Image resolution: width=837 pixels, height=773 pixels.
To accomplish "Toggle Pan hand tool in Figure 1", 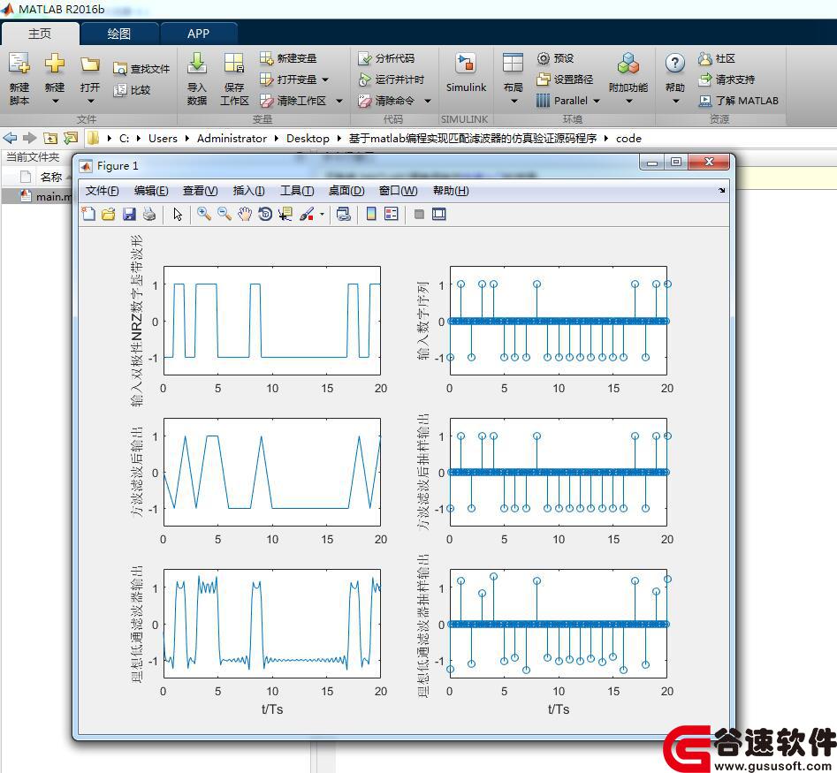I will [x=245, y=215].
